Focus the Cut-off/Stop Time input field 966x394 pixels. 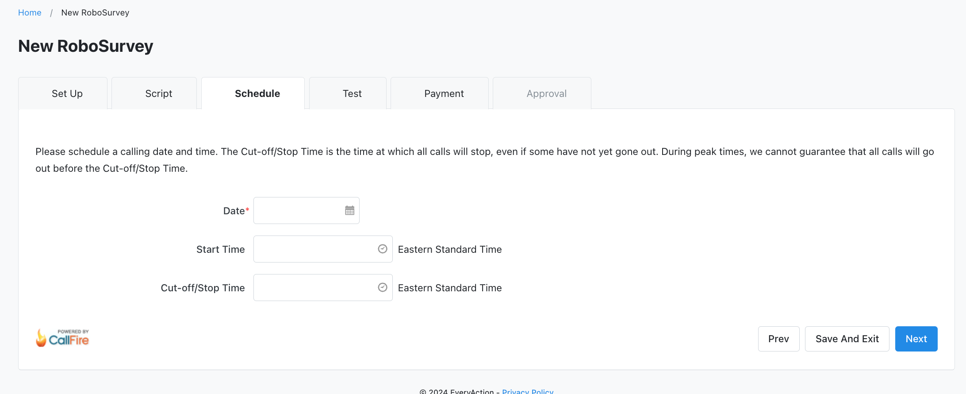pyautogui.click(x=323, y=287)
